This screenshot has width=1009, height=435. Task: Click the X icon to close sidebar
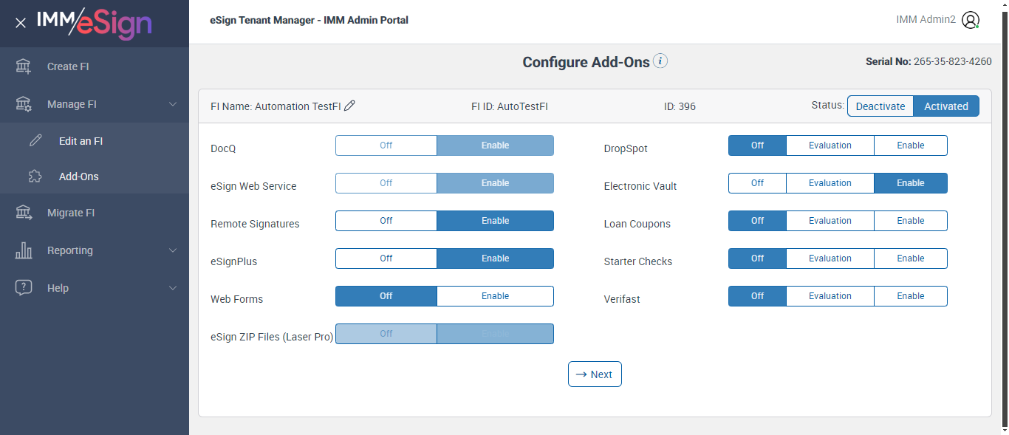21,23
